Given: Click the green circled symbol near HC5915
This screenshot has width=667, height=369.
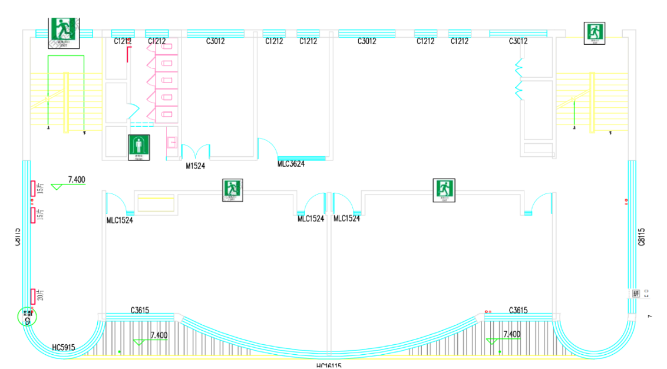Looking at the screenshot, I should [27, 317].
